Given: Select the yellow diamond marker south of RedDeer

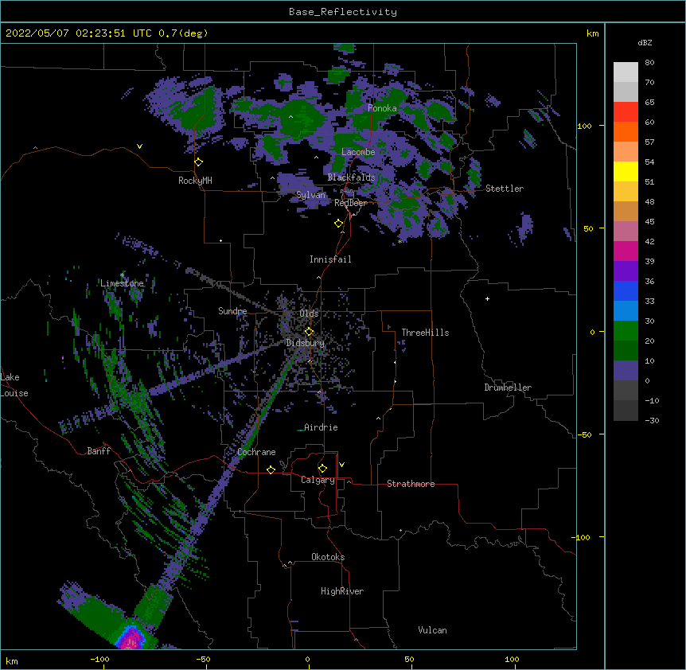Looking at the screenshot, I should coord(339,224).
